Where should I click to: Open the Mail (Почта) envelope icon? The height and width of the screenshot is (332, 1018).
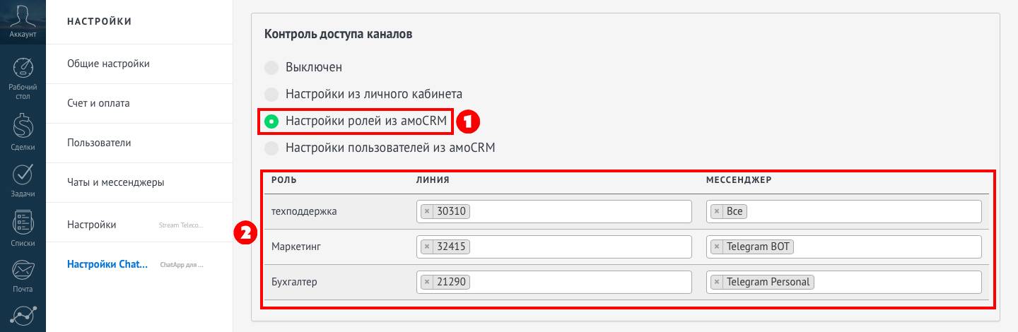tap(23, 270)
